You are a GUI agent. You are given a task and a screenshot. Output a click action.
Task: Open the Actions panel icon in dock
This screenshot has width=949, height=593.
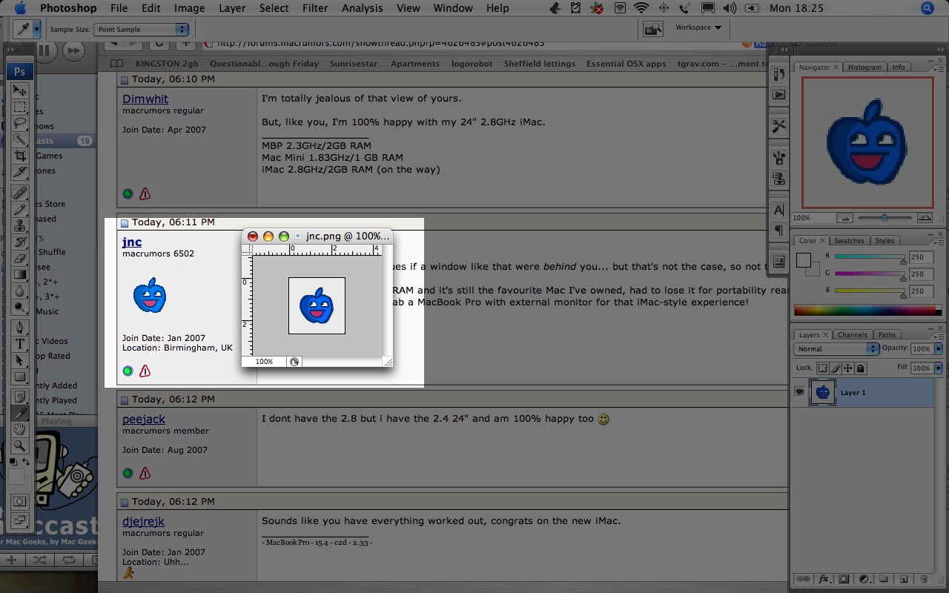778,95
